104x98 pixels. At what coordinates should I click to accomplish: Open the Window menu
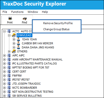(33, 12)
